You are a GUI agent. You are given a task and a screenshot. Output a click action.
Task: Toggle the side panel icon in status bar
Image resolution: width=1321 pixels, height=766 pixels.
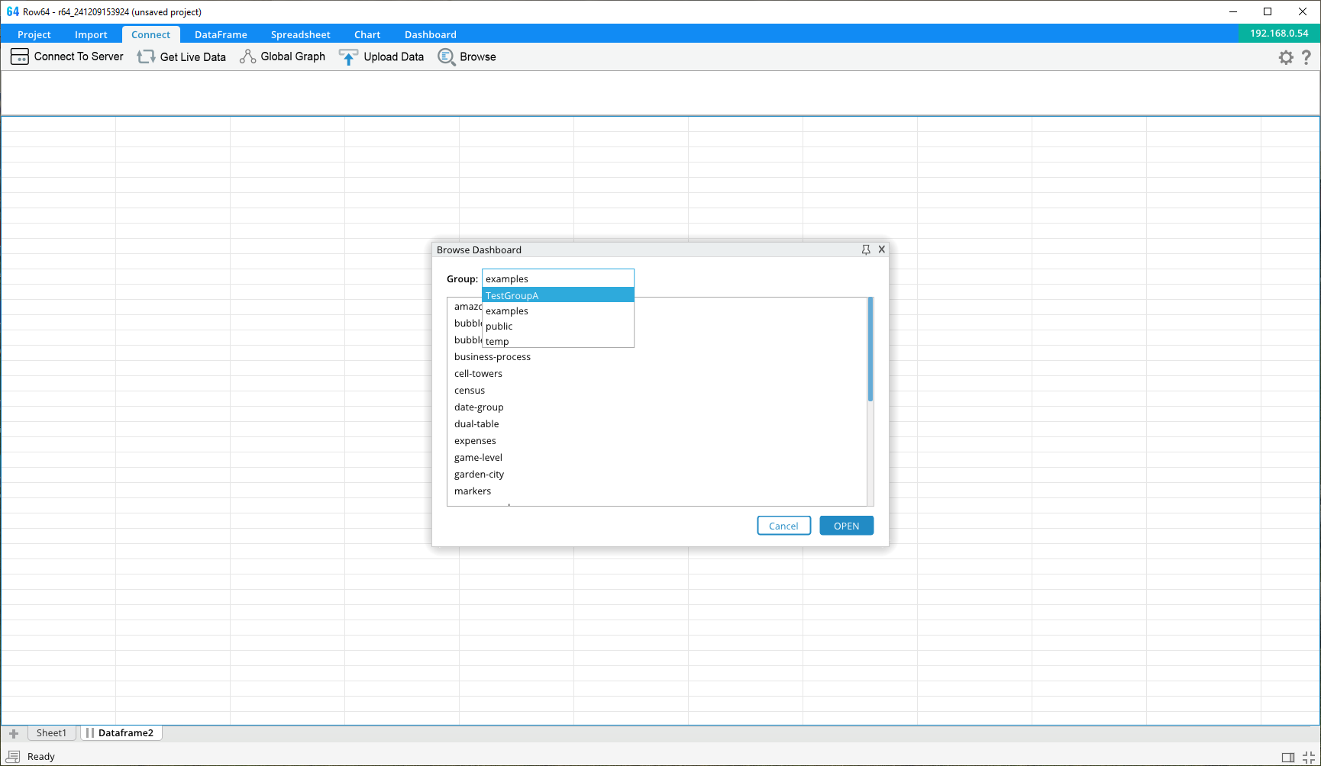click(1288, 757)
